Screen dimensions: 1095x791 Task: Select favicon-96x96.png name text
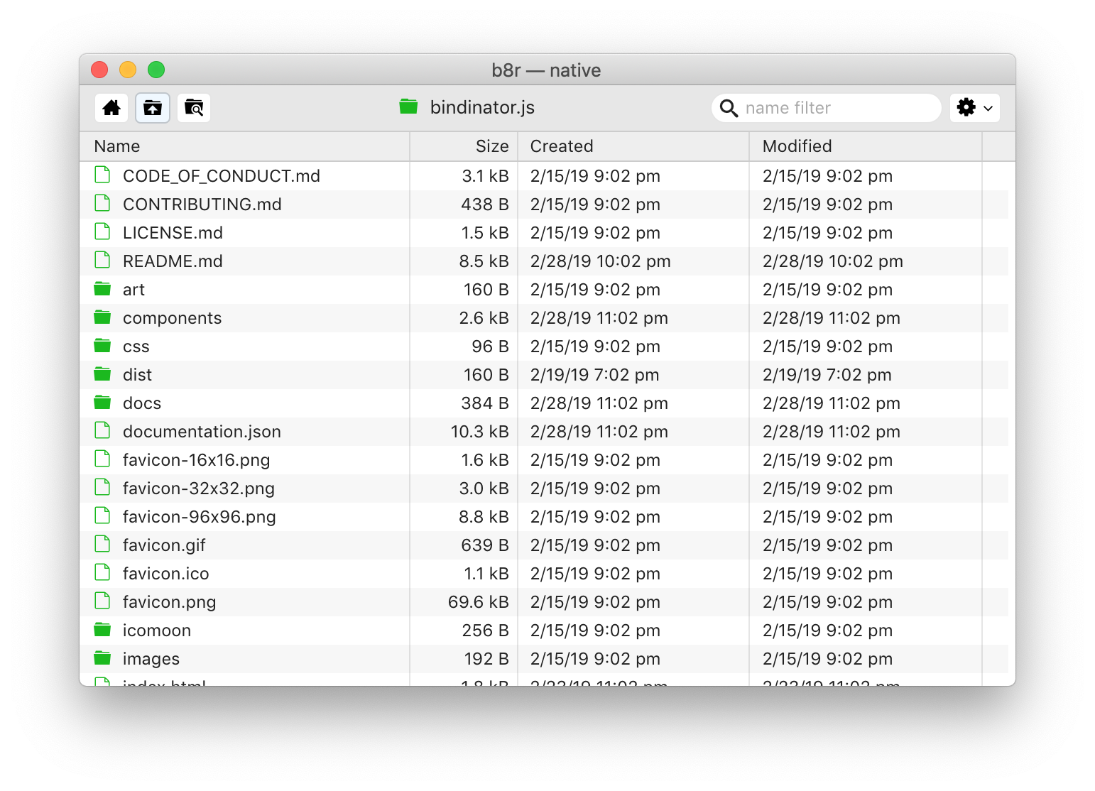click(199, 517)
